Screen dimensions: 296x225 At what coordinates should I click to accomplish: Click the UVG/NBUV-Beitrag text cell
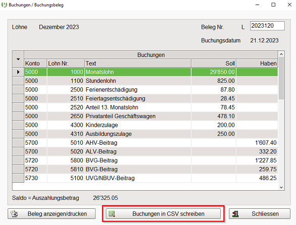[x=138, y=178]
